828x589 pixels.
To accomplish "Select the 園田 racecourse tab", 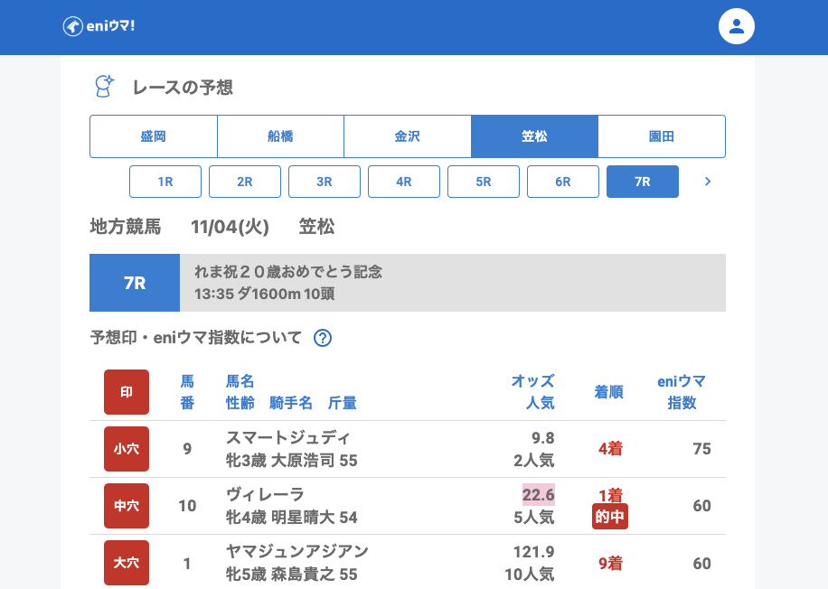I will [662, 136].
